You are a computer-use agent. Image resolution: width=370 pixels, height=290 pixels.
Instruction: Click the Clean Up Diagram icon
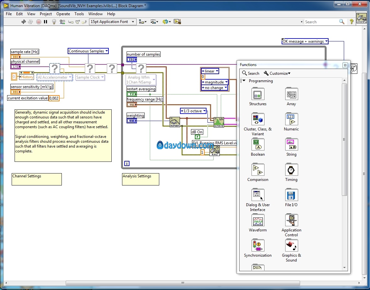click(x=177, y=22)
